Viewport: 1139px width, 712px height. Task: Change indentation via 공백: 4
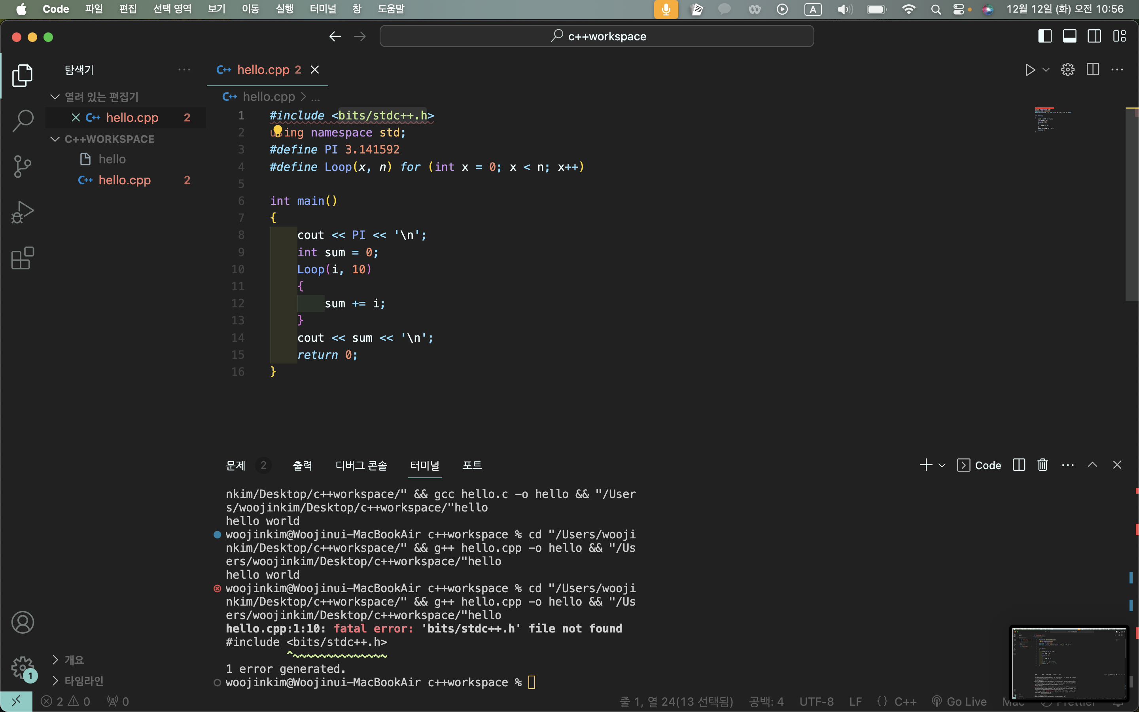tap(766, 701)
